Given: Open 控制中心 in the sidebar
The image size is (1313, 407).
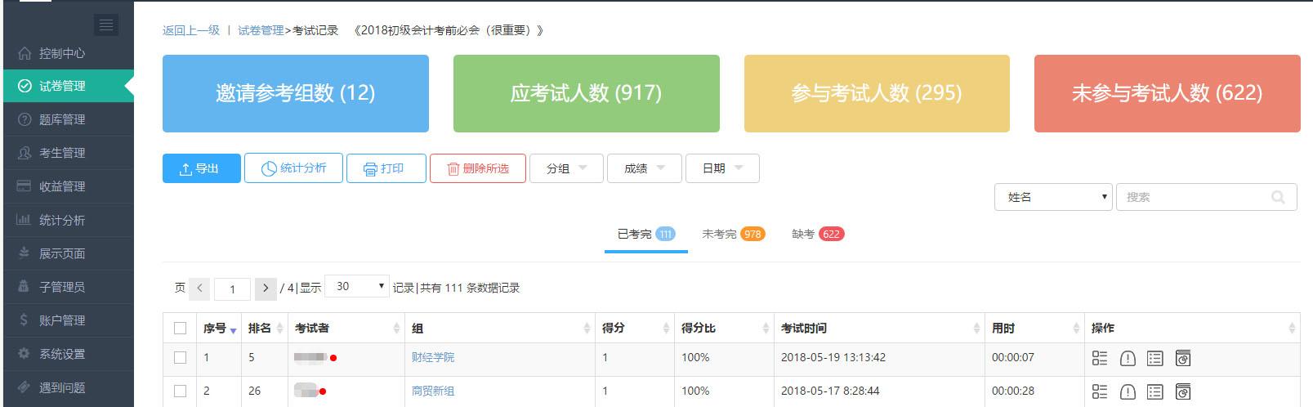Looking at the screenshot, I should coord(67,53).
